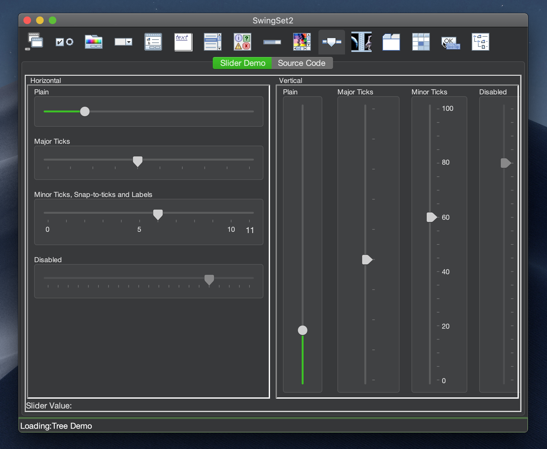
Task: Open the Scroll Pane demo
Action: coord(302,42)
